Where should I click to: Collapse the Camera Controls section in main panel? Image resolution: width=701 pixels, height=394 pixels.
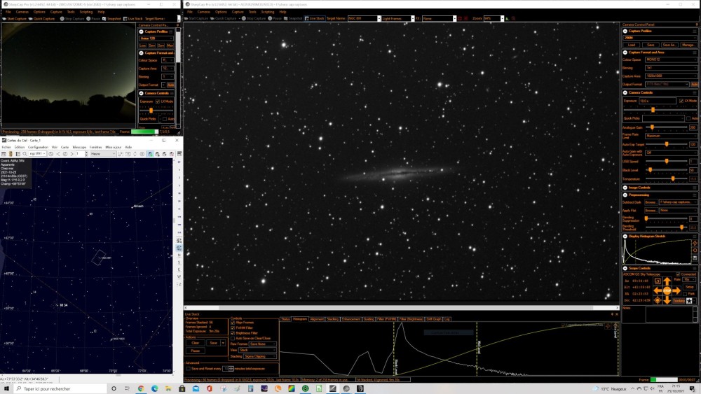(x=625, y=93)
